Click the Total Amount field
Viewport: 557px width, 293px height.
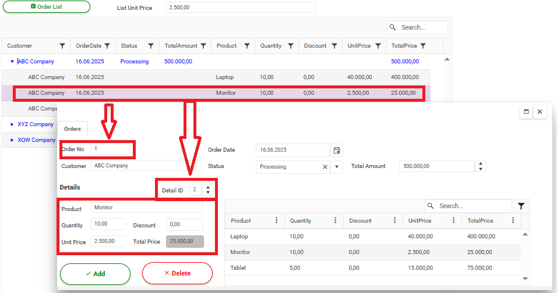(437, 166)
